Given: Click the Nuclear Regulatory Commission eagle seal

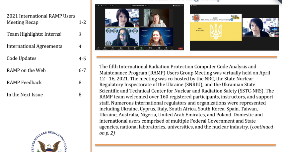Looking at the screenshot, I should tap(49, 142).
